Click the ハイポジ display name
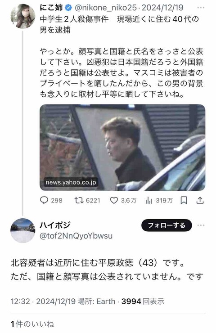Viewport: 216px width, 333px height. [55, 225]
